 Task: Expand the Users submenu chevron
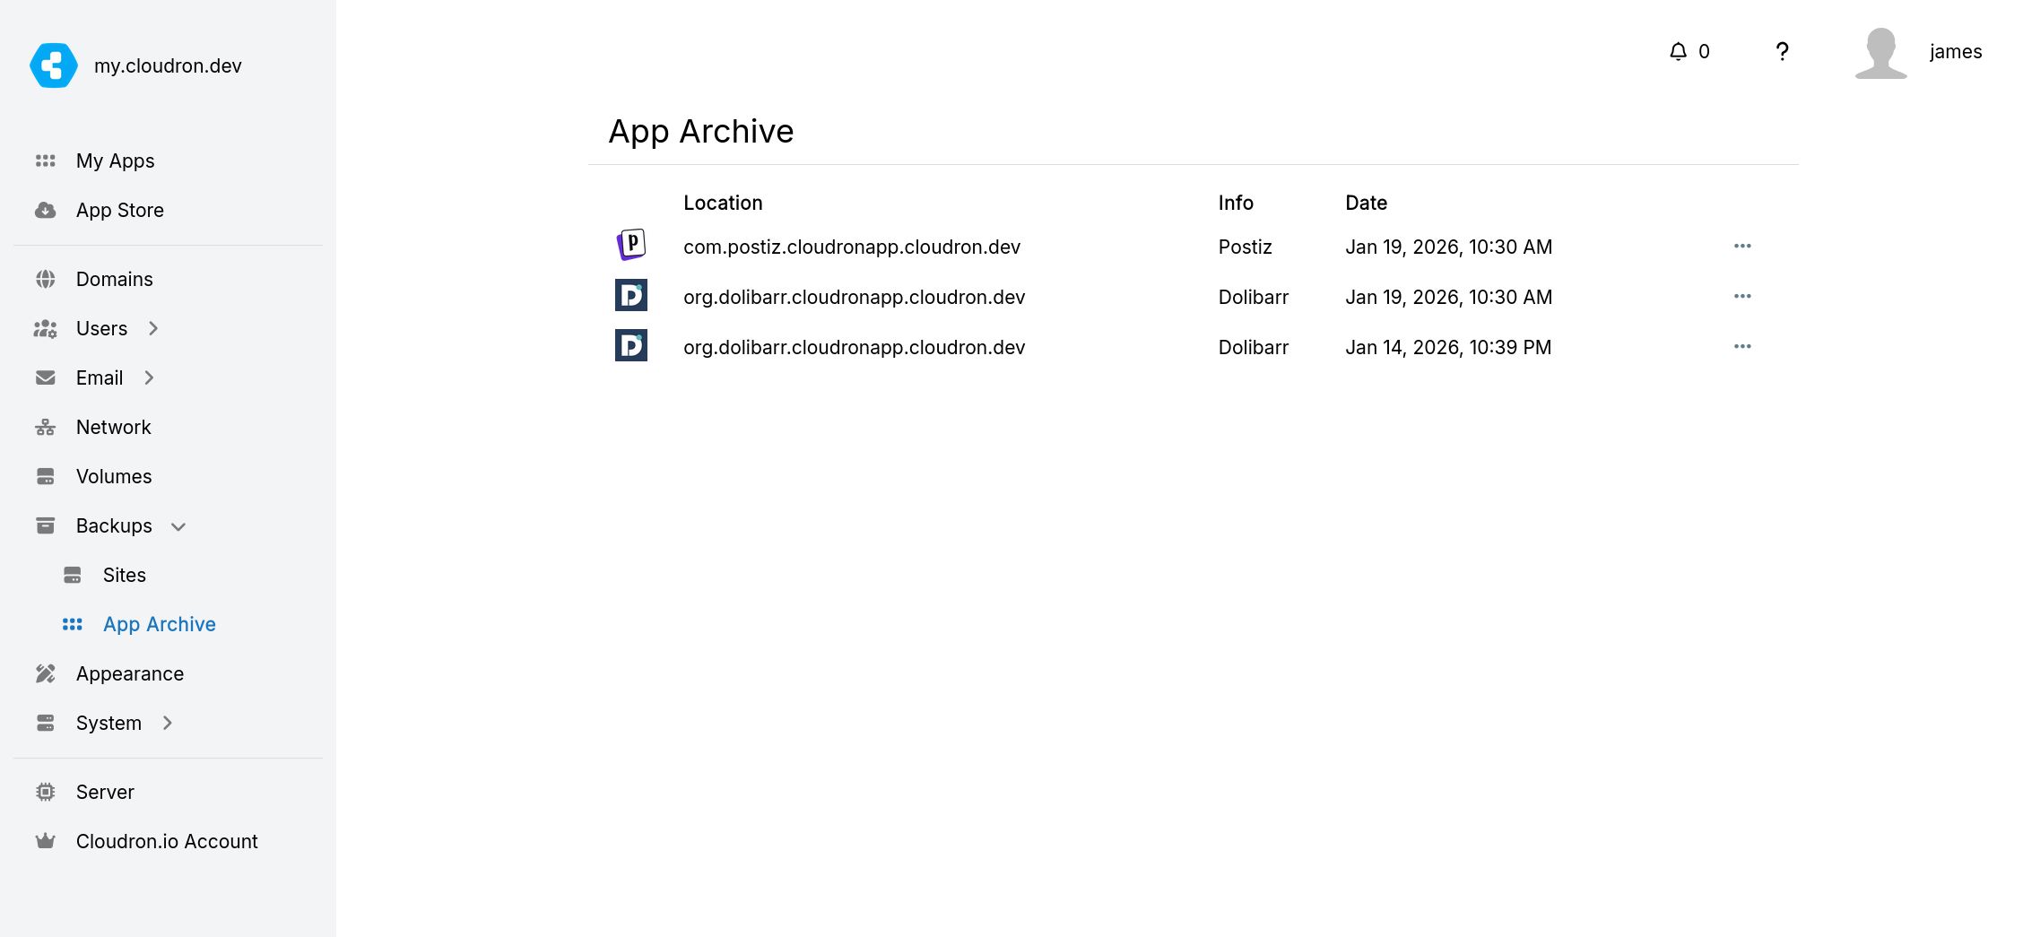tap(154, 328)
